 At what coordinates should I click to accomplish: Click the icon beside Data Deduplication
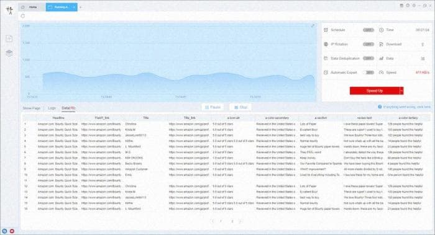tap(326, 58)
